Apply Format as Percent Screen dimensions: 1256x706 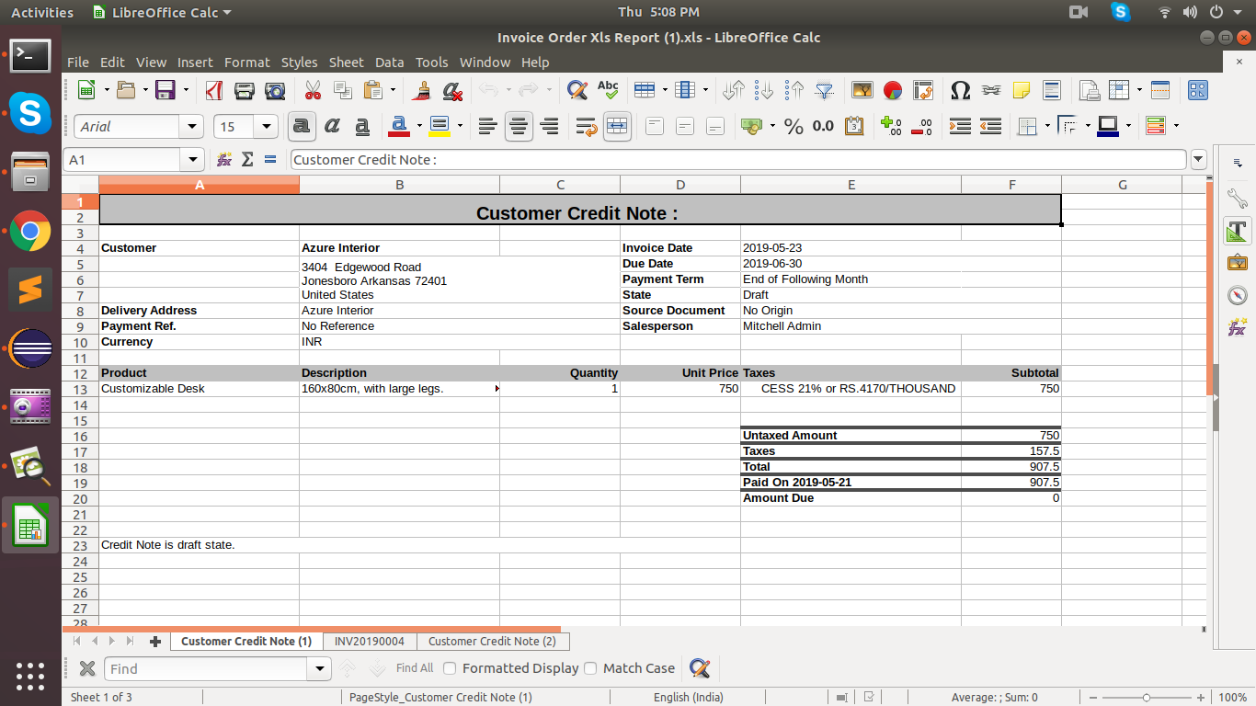794,126
